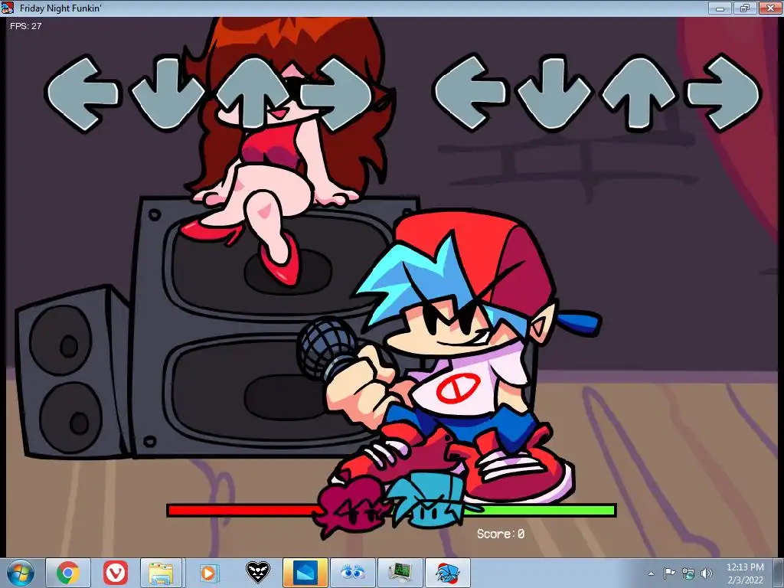Click the player's left arrow receptor

471,93
